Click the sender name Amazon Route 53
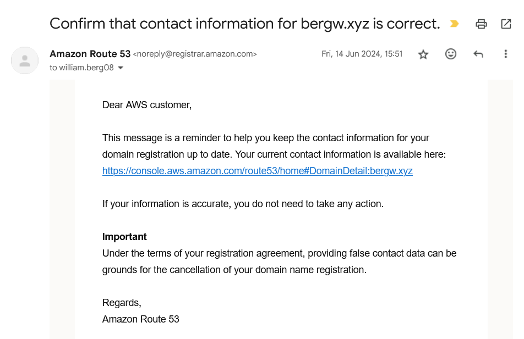 pyautogui.click(x=90, y=54)
